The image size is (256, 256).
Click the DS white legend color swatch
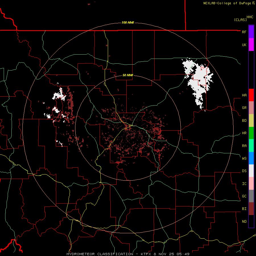(x=251, y=171)
